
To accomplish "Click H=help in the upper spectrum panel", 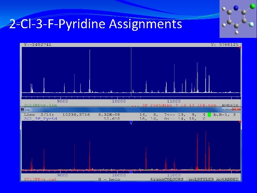I will 230,105.
